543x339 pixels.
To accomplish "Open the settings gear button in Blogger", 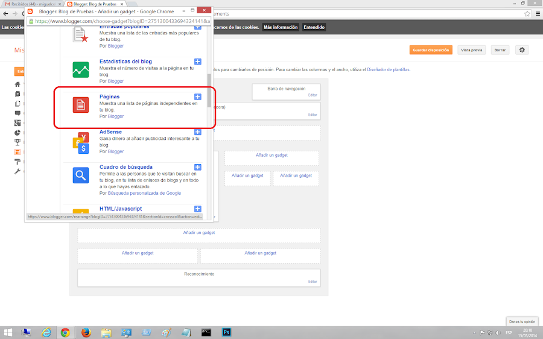I will click(x=522, y=50).
